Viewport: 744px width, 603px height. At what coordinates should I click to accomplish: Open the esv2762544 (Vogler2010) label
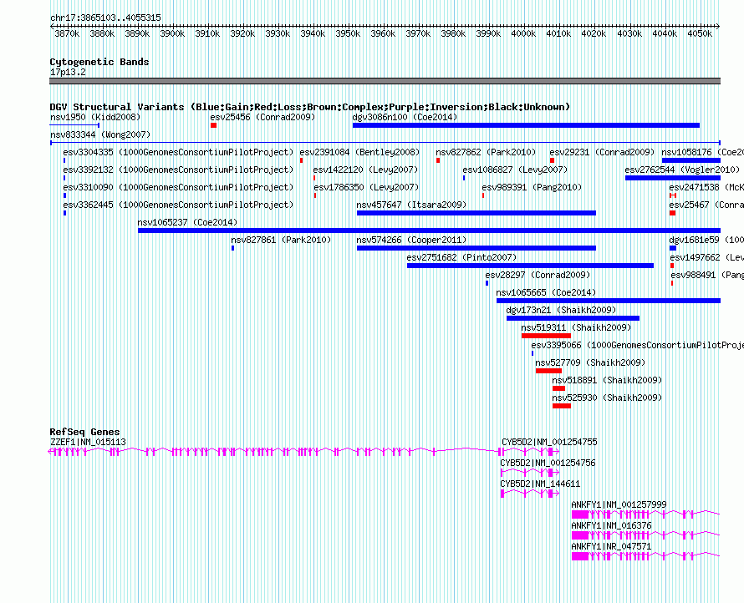pyautogui.click(x=682, y=170)
